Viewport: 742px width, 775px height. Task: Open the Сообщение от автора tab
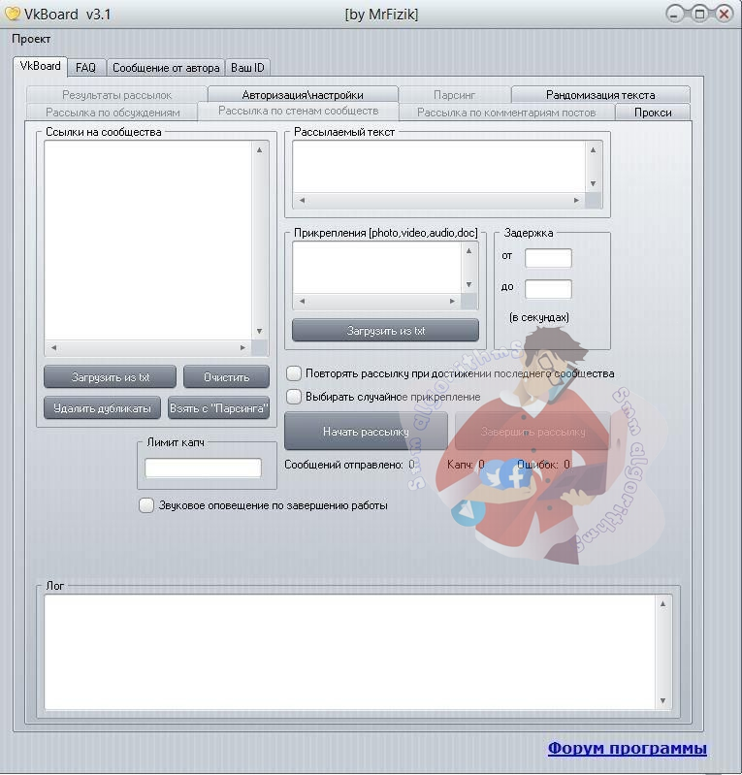[166, 68]
